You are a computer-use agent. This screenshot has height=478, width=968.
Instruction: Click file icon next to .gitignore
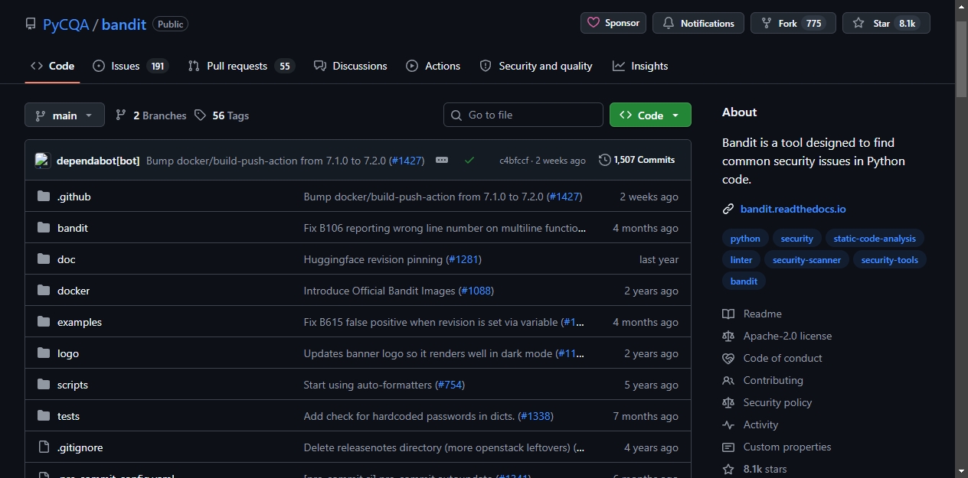(44, 447)
